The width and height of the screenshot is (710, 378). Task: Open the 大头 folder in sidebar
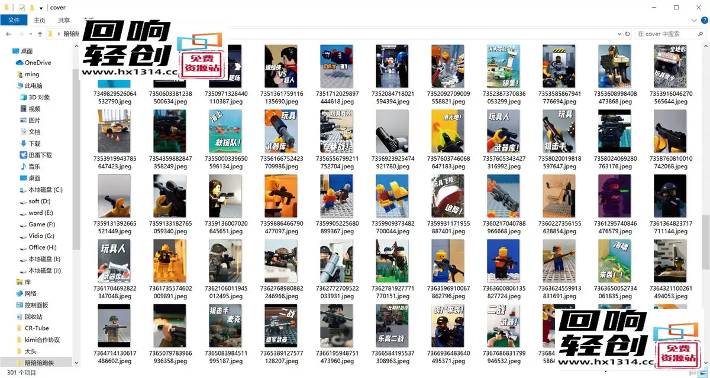[x=31, y=351]
